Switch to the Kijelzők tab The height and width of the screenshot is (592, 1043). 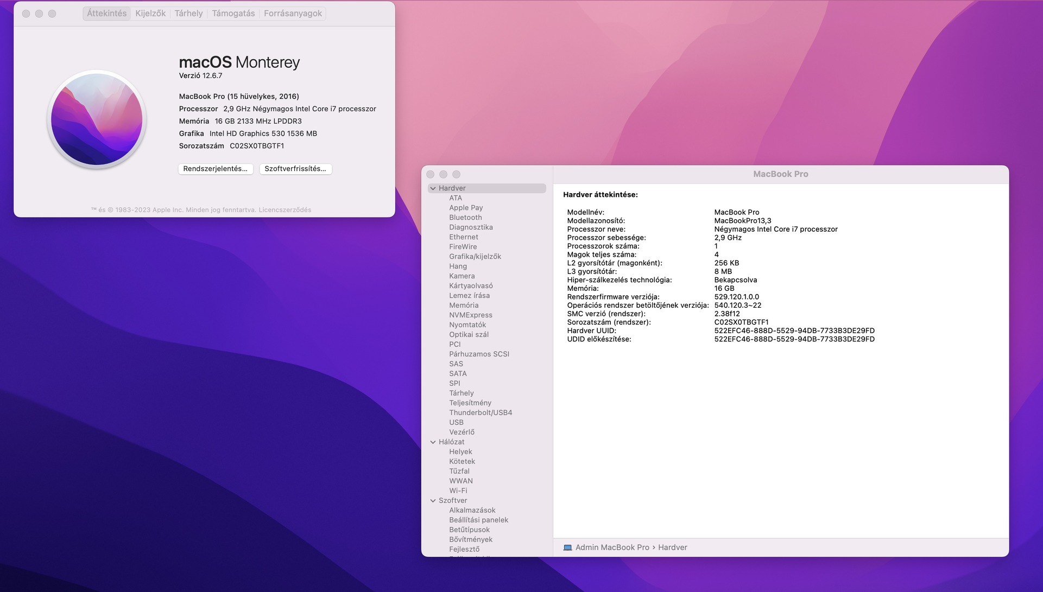pos(150,14)
